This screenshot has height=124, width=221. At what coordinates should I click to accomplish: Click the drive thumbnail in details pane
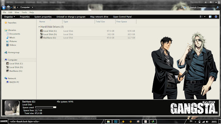(12, 107)
